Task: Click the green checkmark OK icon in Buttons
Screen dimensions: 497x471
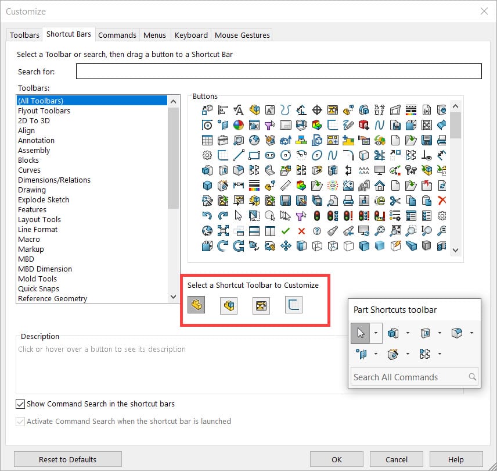Action: pos(286,231)
